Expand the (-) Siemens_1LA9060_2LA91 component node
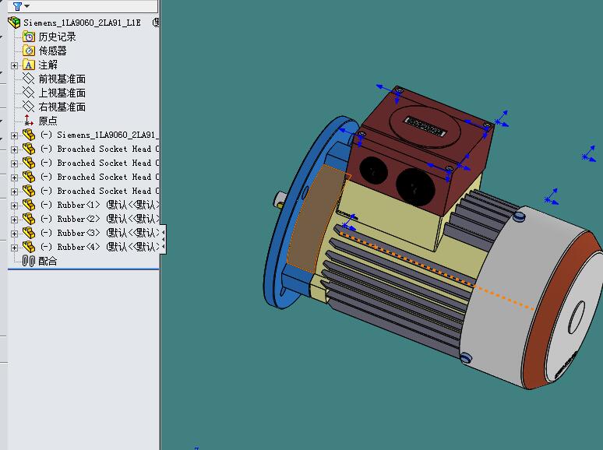The image size is (603, 450). [14, 135]
